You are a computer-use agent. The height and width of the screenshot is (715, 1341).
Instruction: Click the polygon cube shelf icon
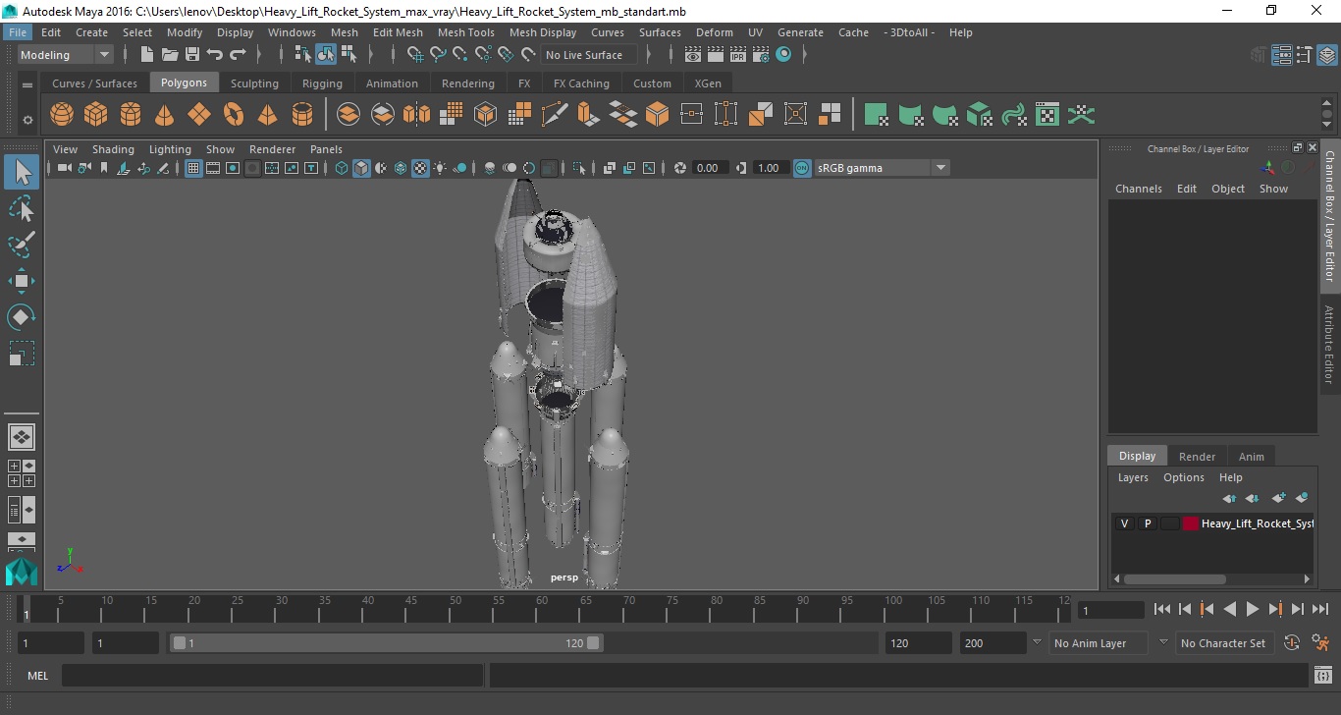(96, 115)
